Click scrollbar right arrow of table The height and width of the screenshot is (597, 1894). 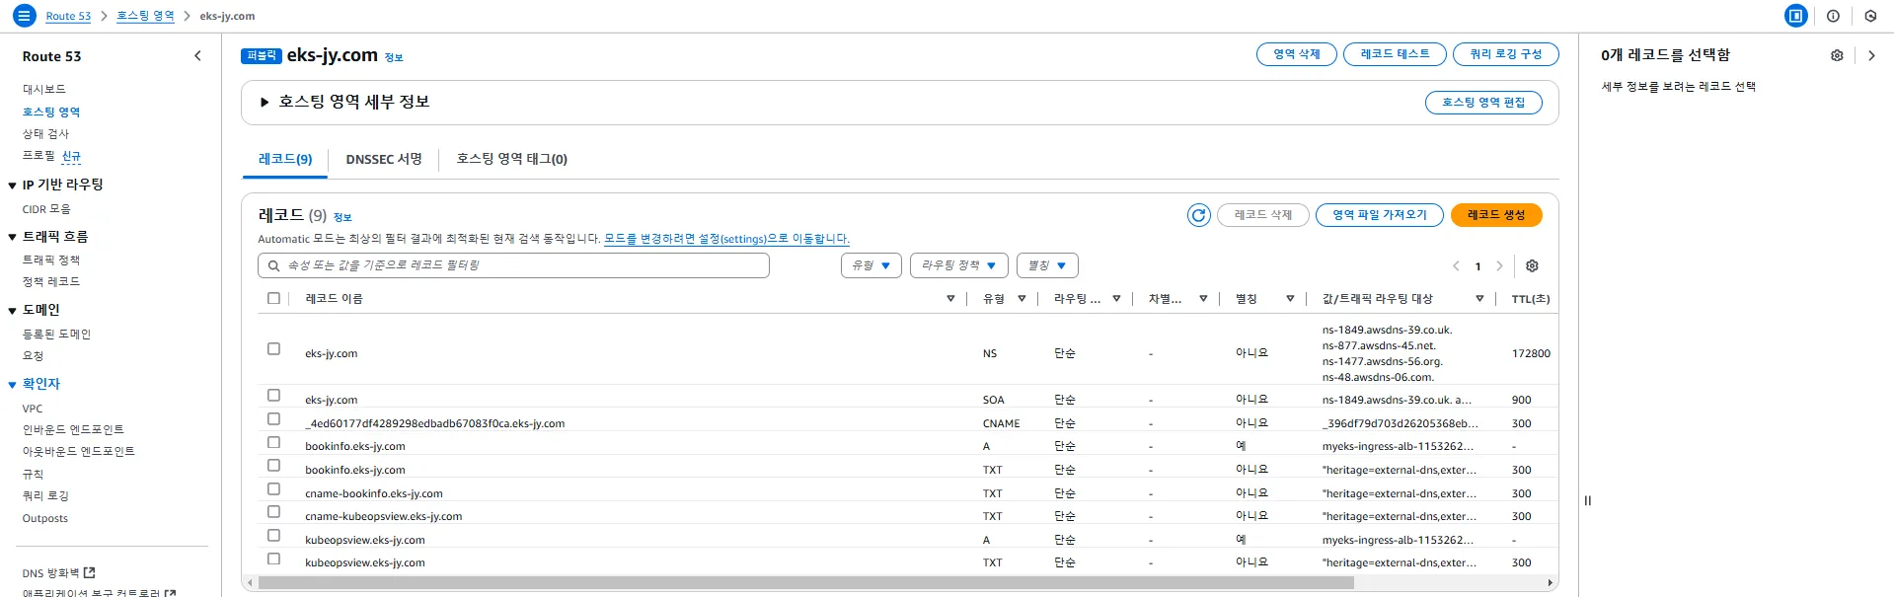[x=1550, y=583]
